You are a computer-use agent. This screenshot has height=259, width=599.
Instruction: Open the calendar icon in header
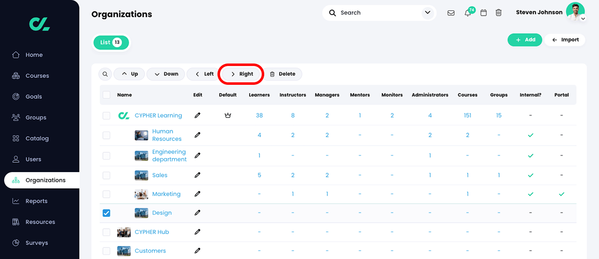pos(483,13)
